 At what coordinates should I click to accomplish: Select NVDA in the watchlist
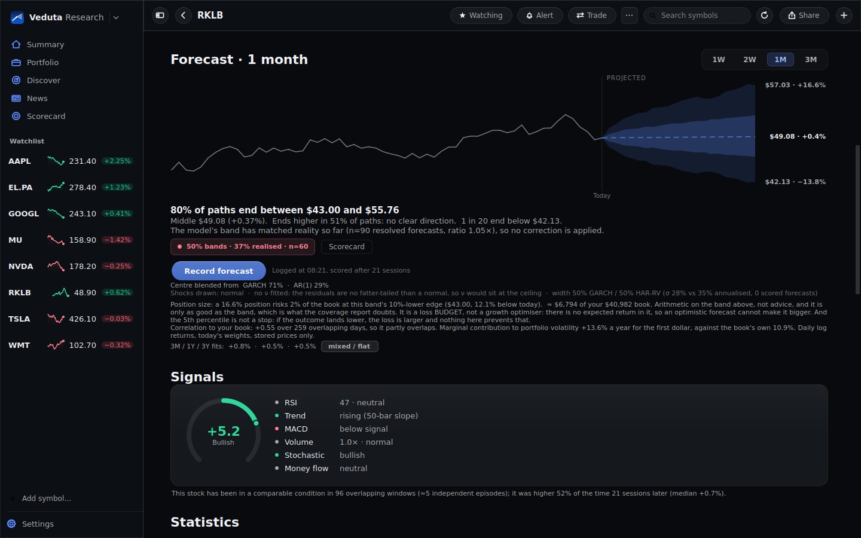[x=72, y=266]
